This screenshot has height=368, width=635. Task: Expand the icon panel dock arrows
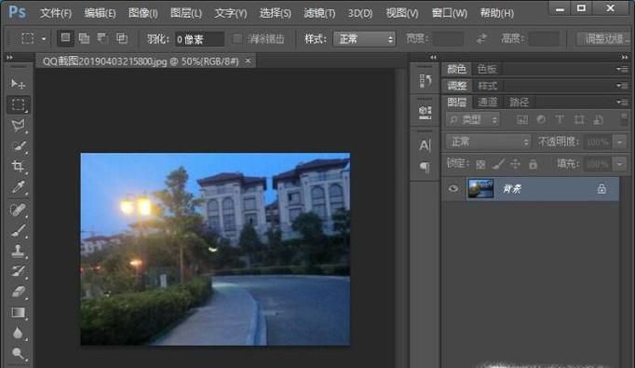click(433, 58)
